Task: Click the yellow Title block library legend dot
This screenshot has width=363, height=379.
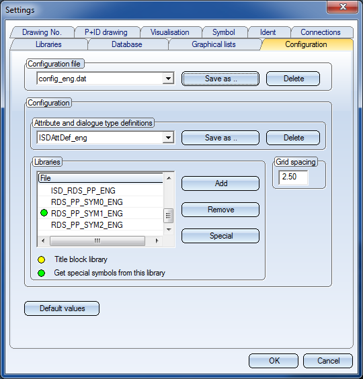Action: point(42,260)
